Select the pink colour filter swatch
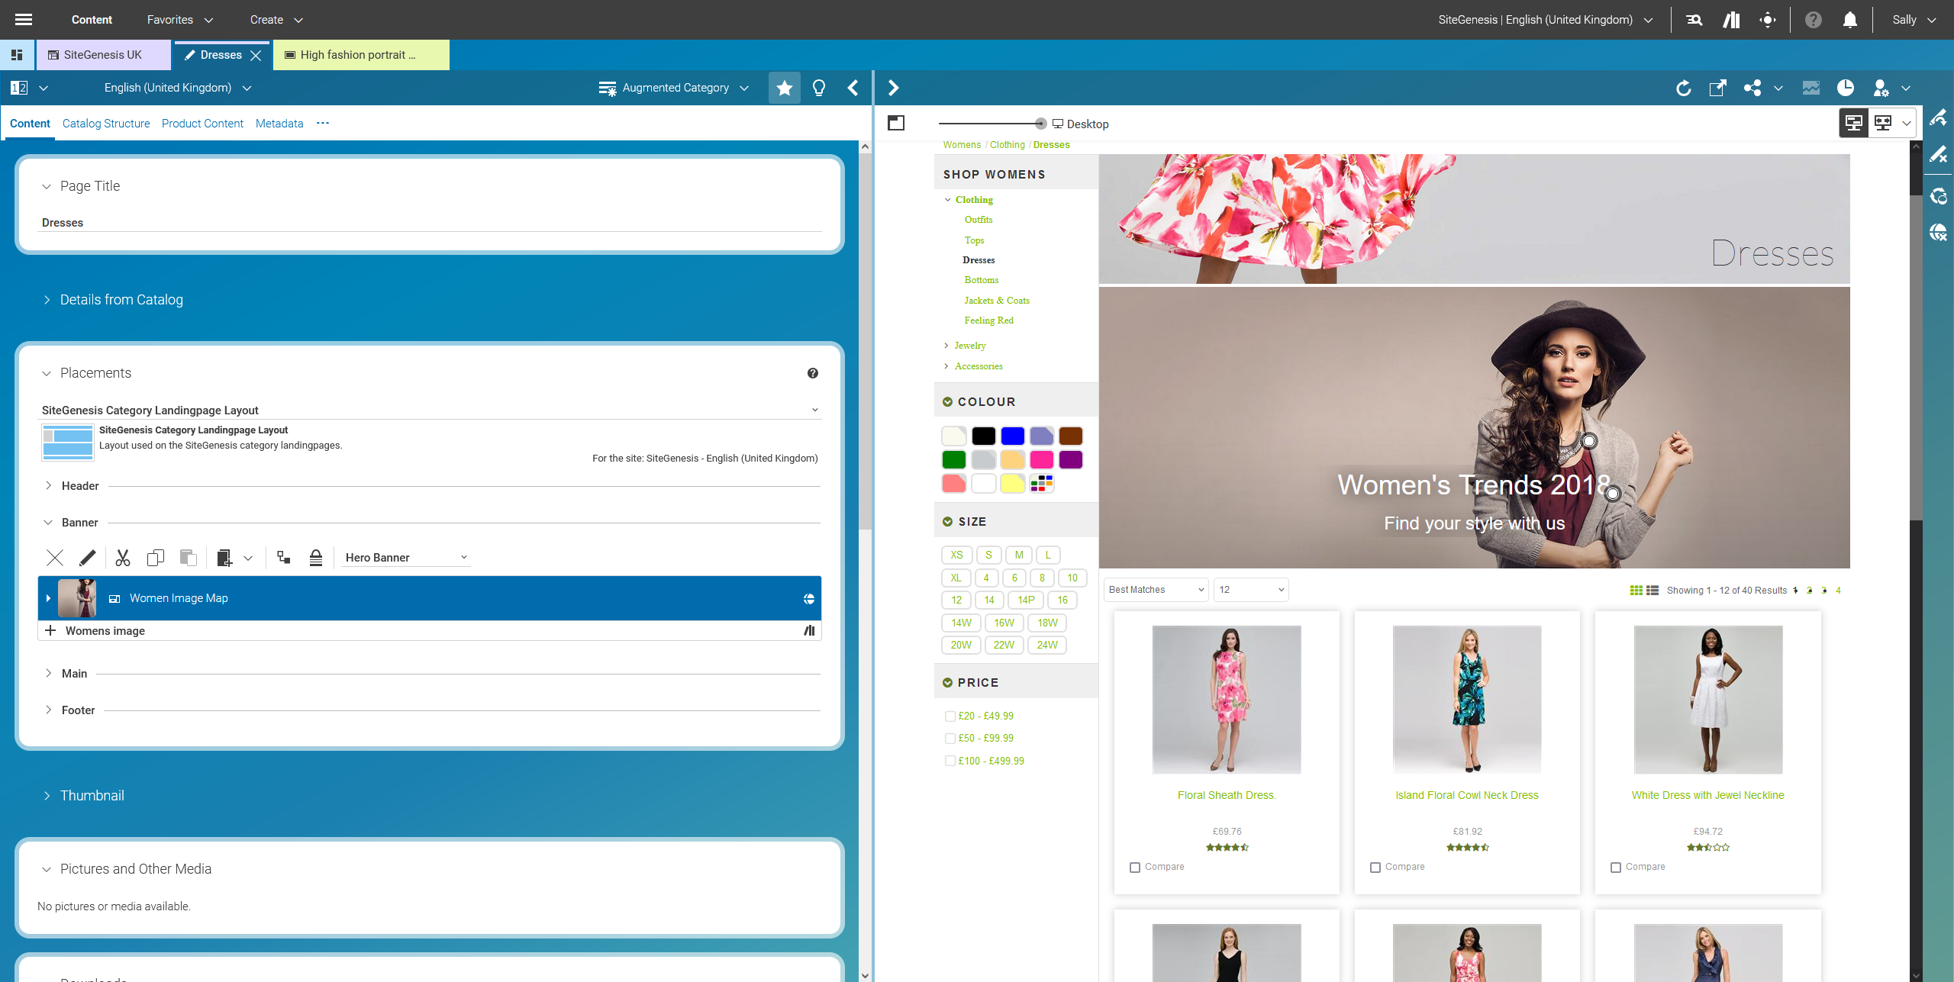The width and height of the screenshot is (1954, 982). click(x=1042, y=459)
